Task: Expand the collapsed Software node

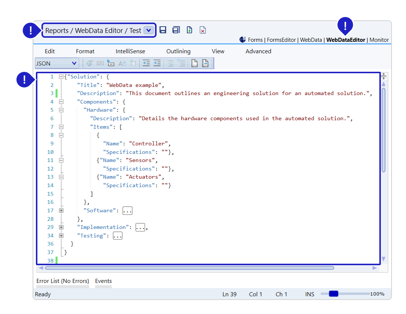Action: [61, 210]
